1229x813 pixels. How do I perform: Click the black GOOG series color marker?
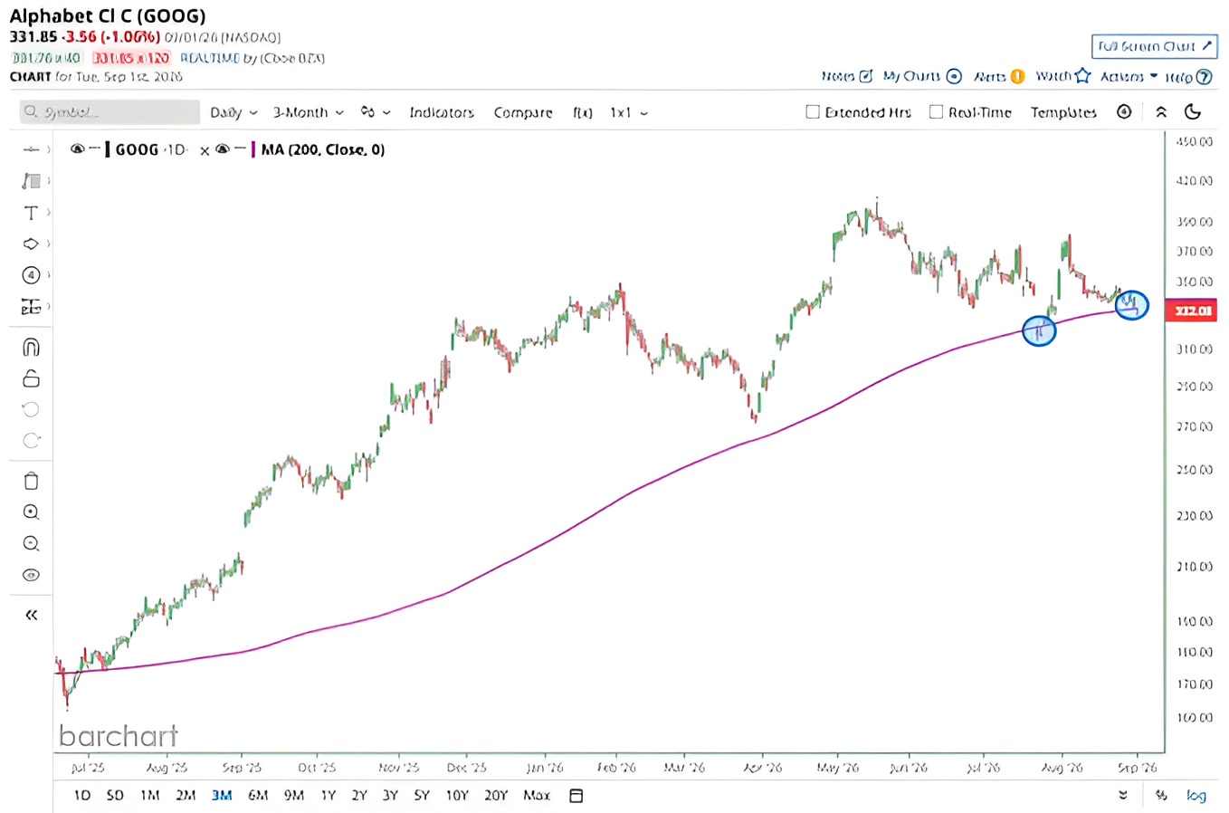pyautogui.click(x=107, y=149)
